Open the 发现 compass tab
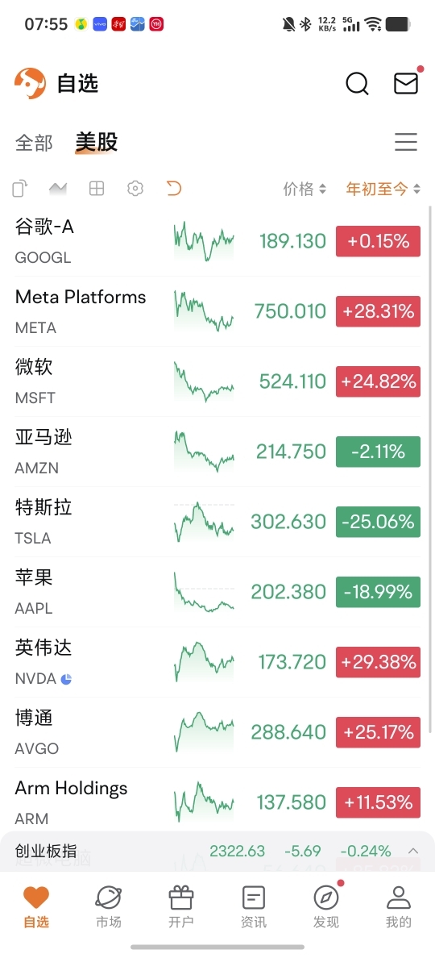 click(326, 907)
